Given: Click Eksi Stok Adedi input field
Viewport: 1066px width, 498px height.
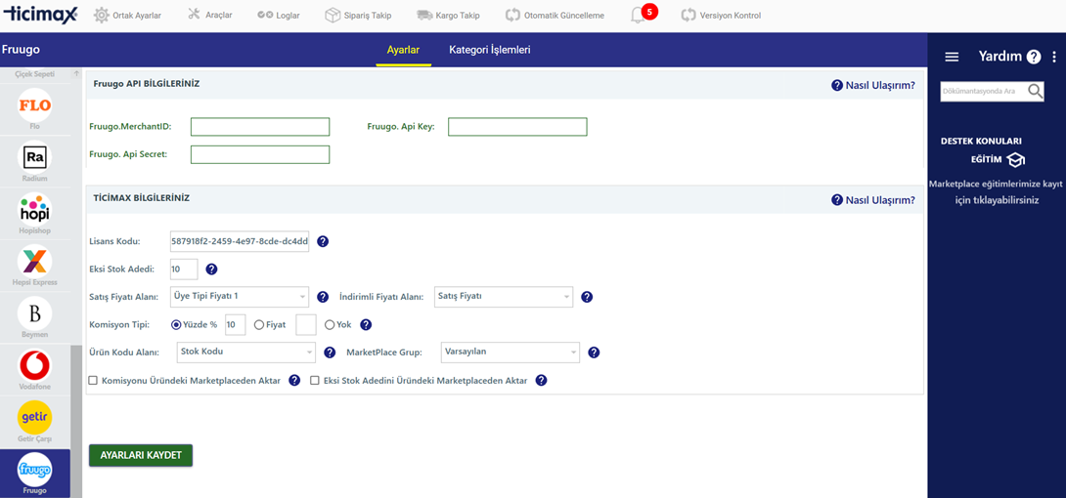Looking at the screenshot, I should (x=184, y=270).
